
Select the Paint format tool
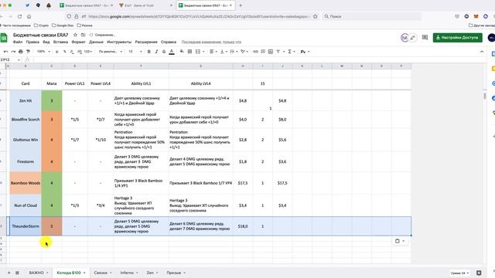tap(29, 52)
